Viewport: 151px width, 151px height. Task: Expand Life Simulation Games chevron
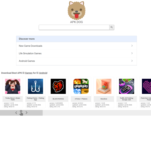[132, 53]
